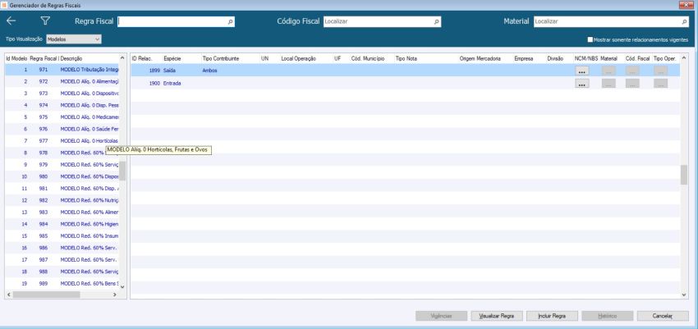Open the filter funnel icon
Screen dimensions: 698x329
[45, 21]
